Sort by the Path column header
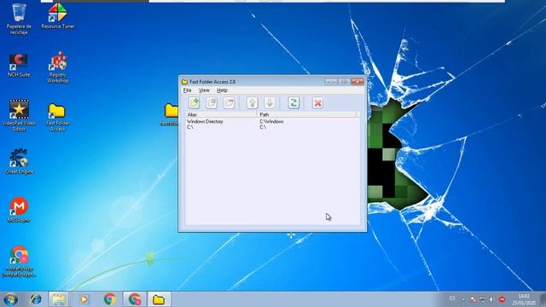The image size is (546, 307). coord(307,114)
